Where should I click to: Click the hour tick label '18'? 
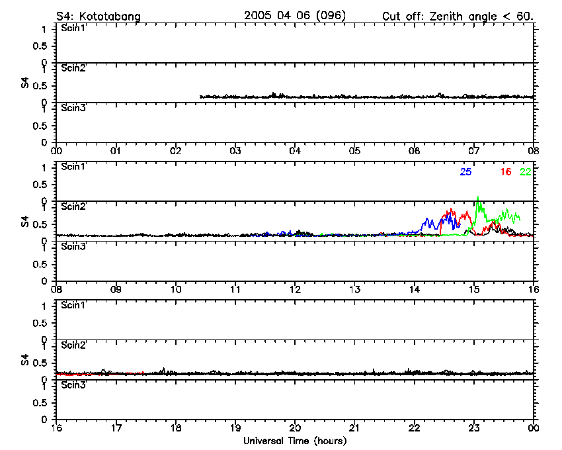(175, 428)
